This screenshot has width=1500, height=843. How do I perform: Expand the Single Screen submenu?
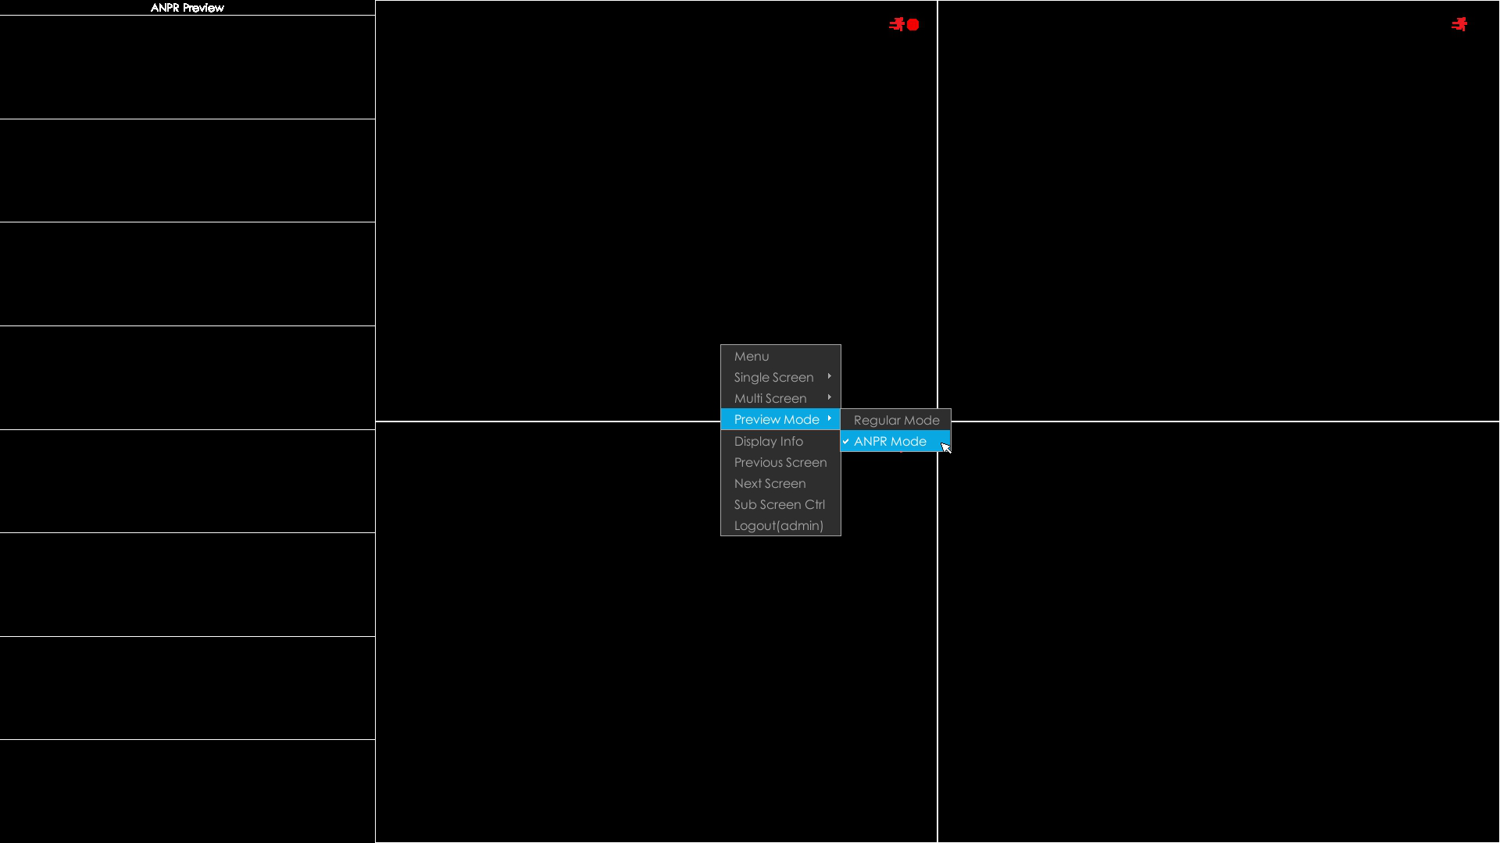click(x=780, y=377)
